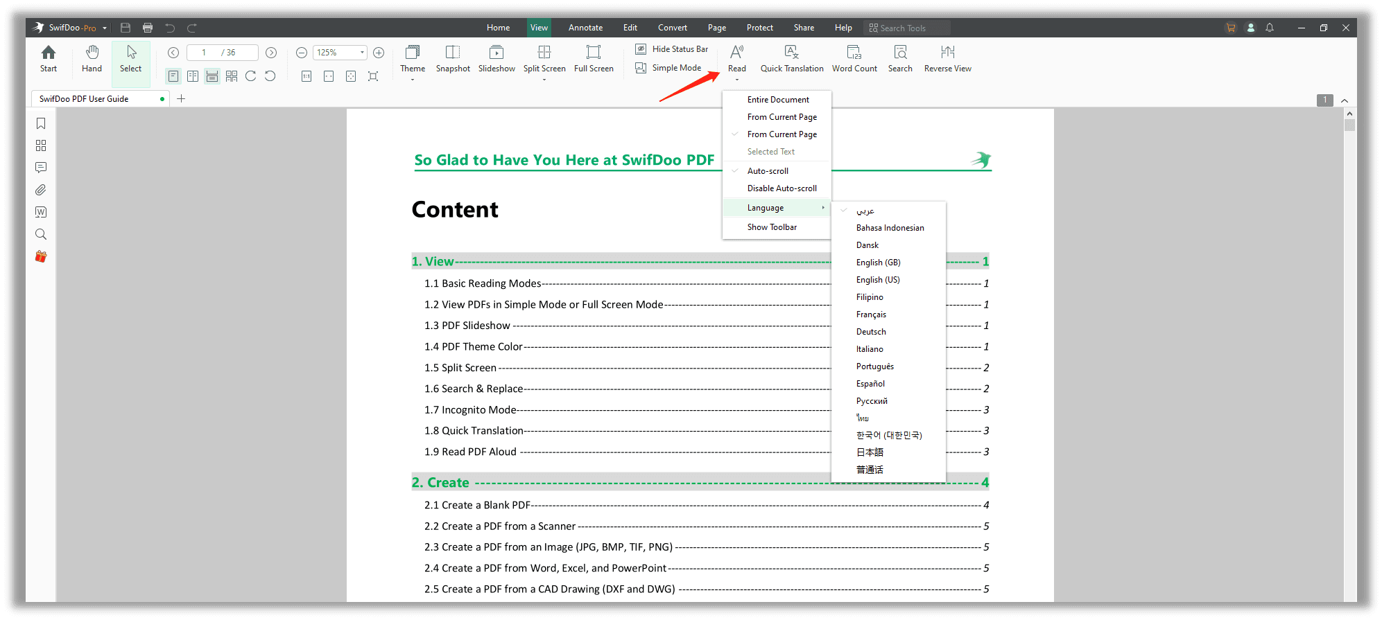Collapse the Read dropdown button

pyautogui.click(x=737, y=80)
